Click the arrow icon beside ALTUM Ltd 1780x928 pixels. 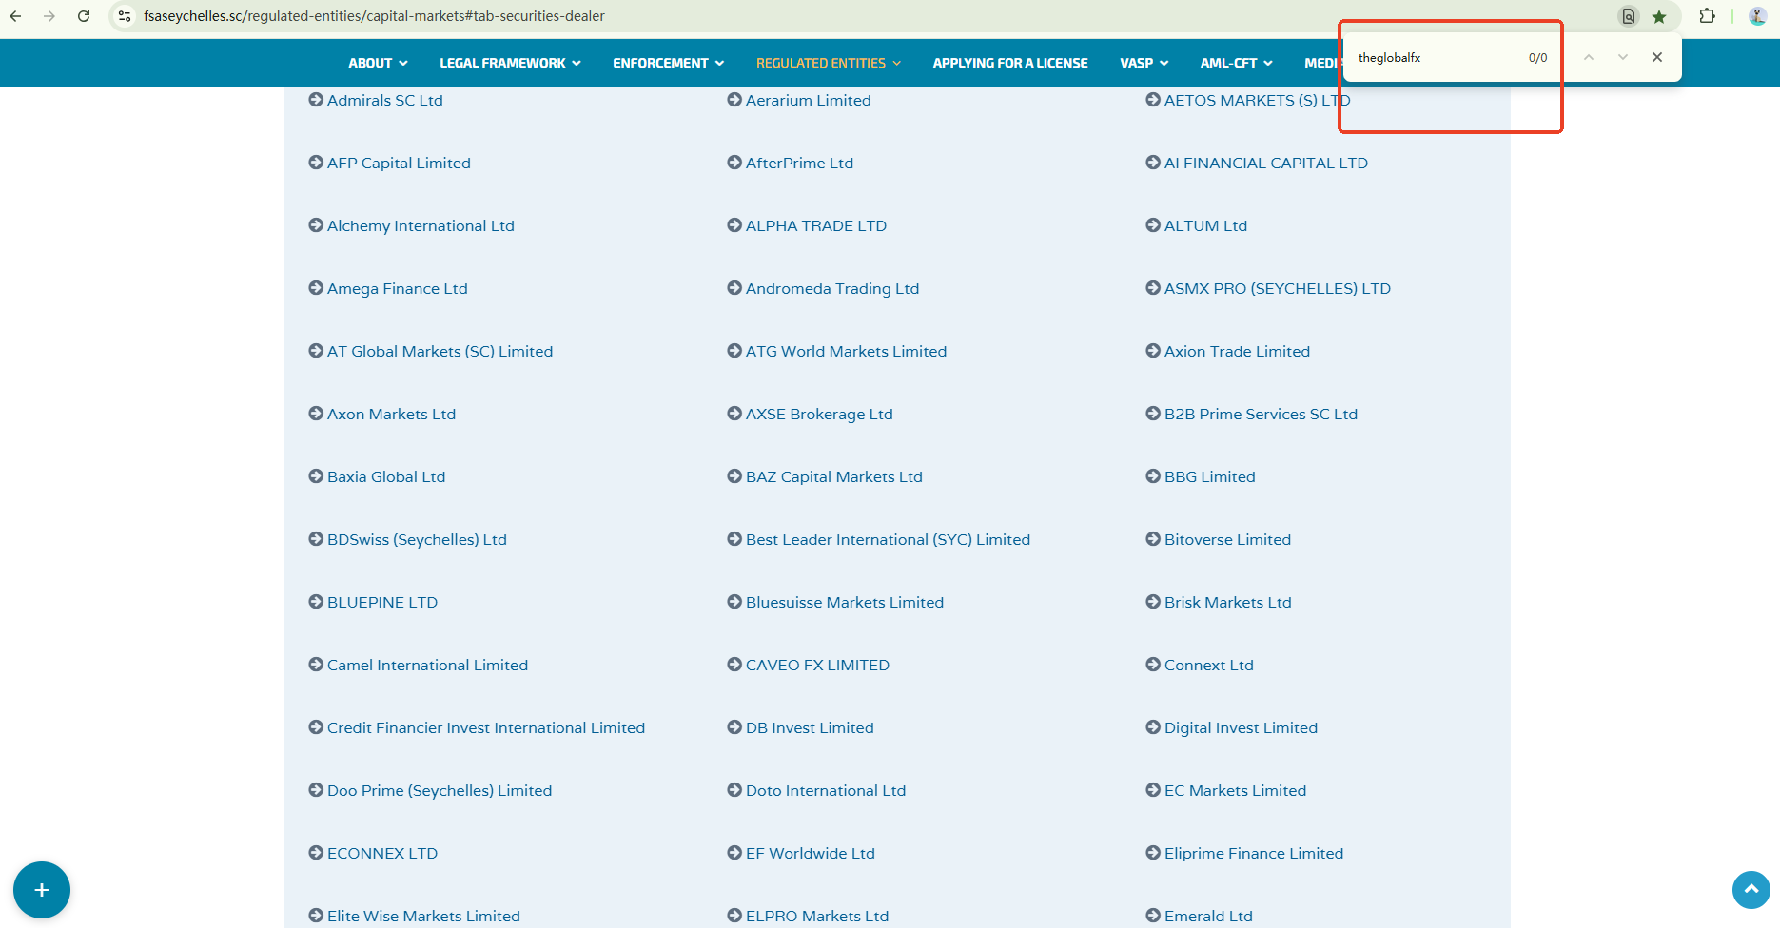point(1153,225)
